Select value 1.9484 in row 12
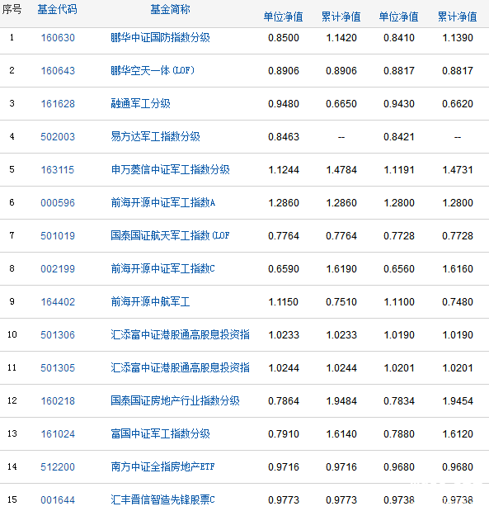 (341, 401)
